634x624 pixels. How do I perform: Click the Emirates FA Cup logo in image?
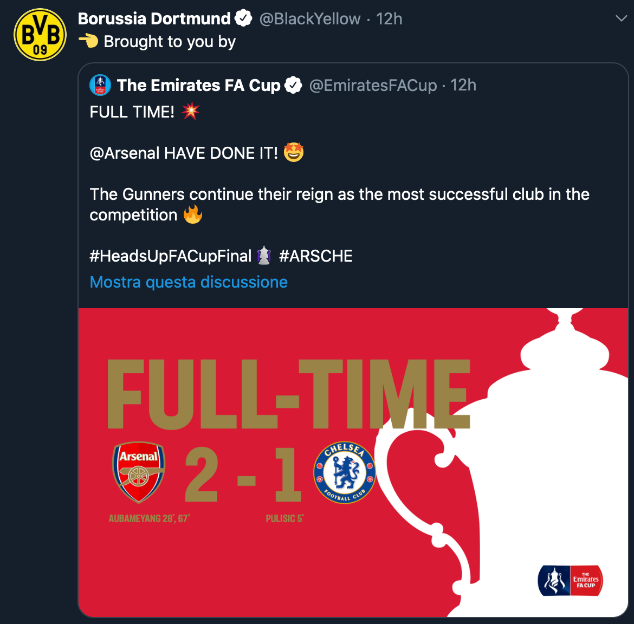(x=570, y=581)
